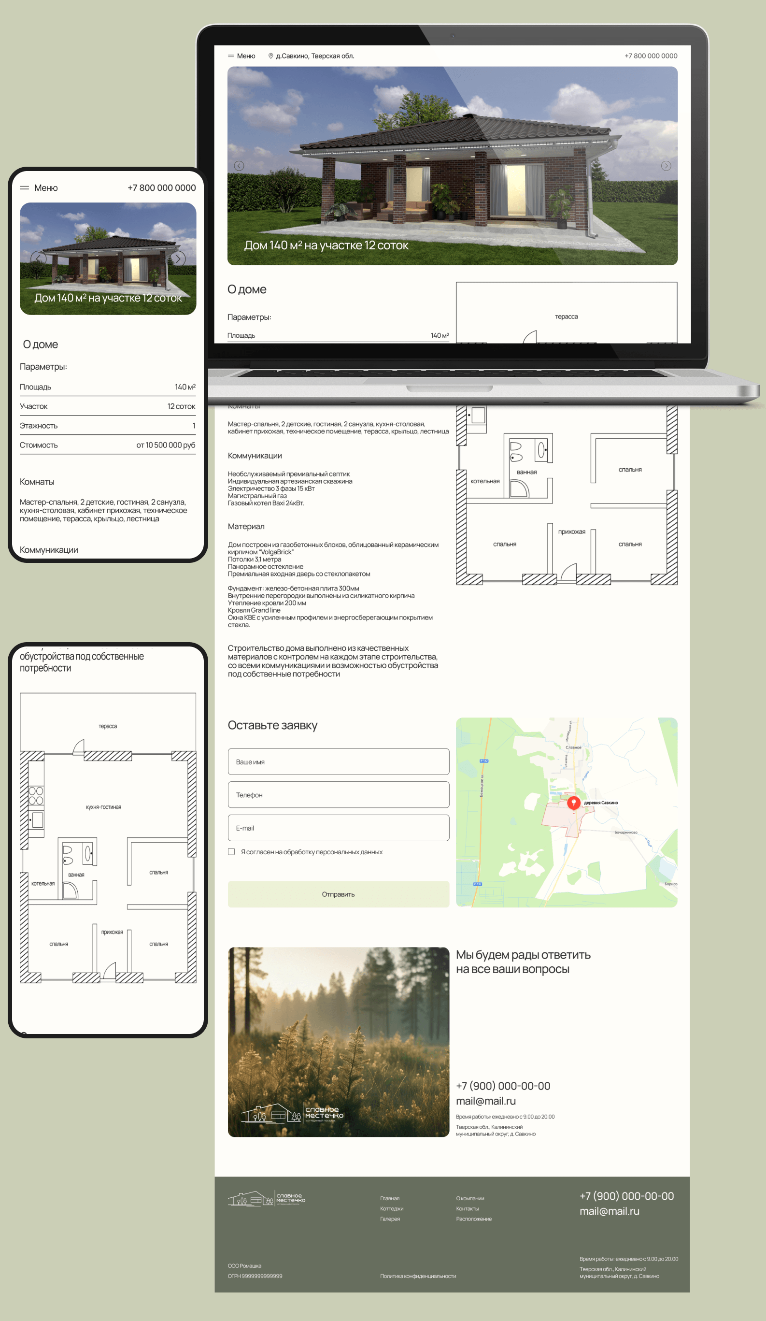The height and width of the screenshot is (1321, 766).
Task: Tap the mobile carousel right arrow
Action: pos(178,258)
